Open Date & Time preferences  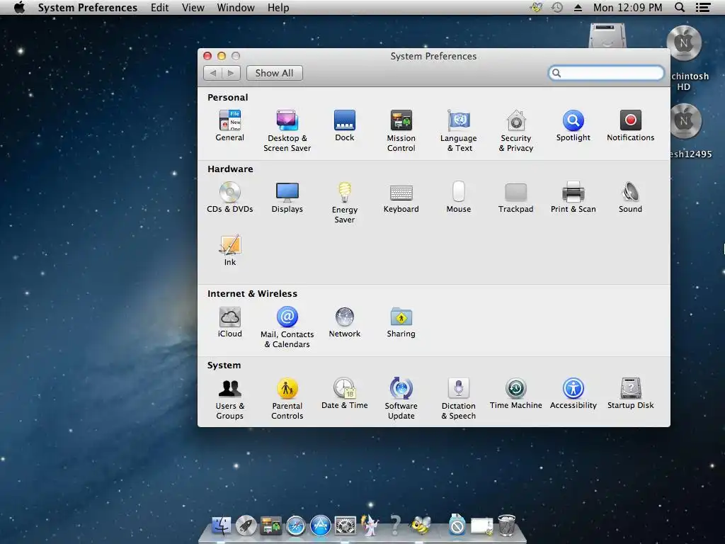click(x=345, y=394)
